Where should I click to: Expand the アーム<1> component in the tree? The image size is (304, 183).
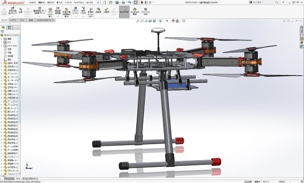pyautogui.click(x=2, y=73)
